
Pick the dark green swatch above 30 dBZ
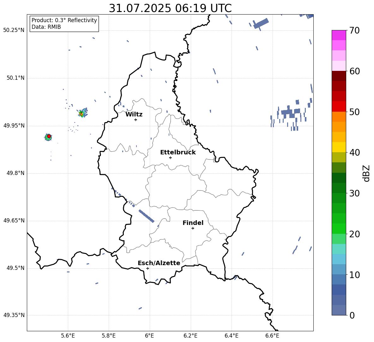coord(339,178)
